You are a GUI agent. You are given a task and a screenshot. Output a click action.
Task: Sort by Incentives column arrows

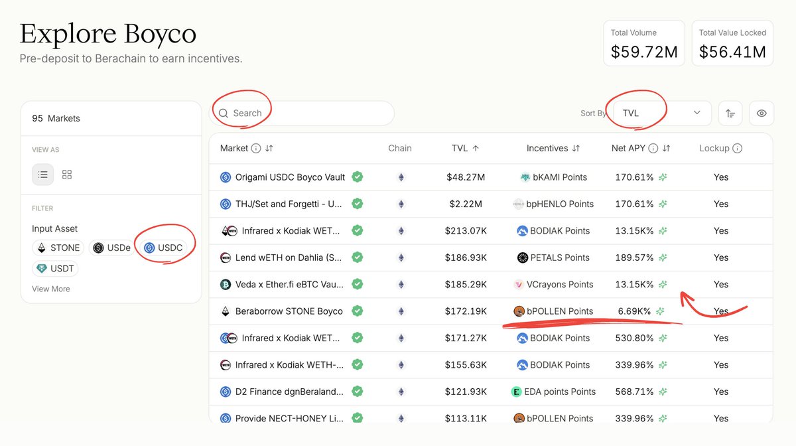(x=576, y=149)
